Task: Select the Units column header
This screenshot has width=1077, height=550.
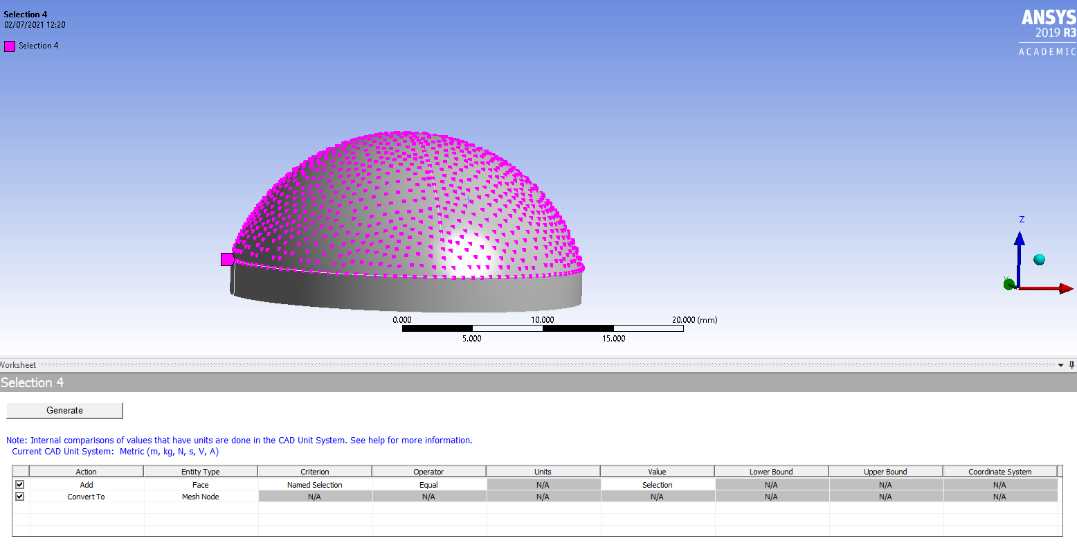Action: click(543, 472)
